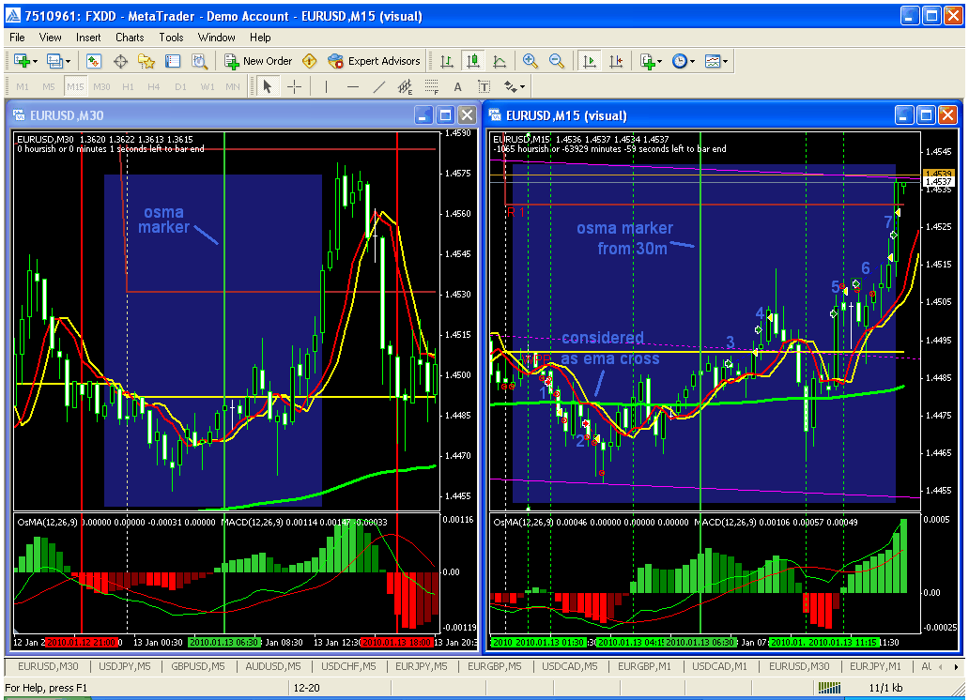Select the H4 timeframe button
This screenshot has height=700, width=969.
(154, 86)
